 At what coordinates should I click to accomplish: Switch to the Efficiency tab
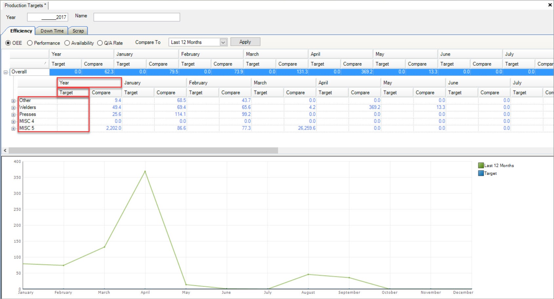[21, 31]
